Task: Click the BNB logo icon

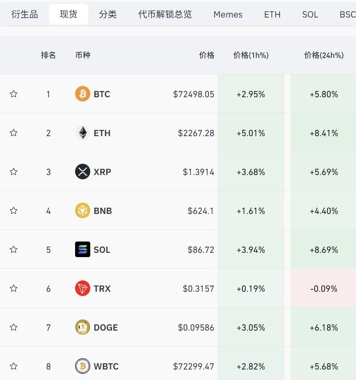Action: click(x=82, y=210)
